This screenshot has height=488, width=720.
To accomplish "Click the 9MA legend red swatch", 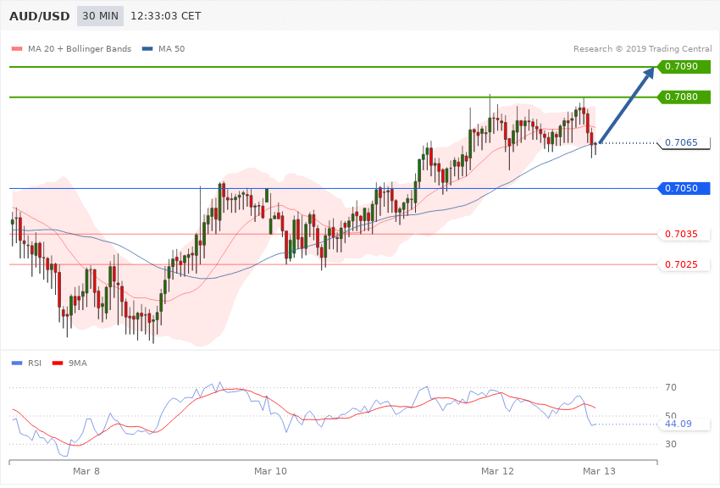I will point(58,363).
